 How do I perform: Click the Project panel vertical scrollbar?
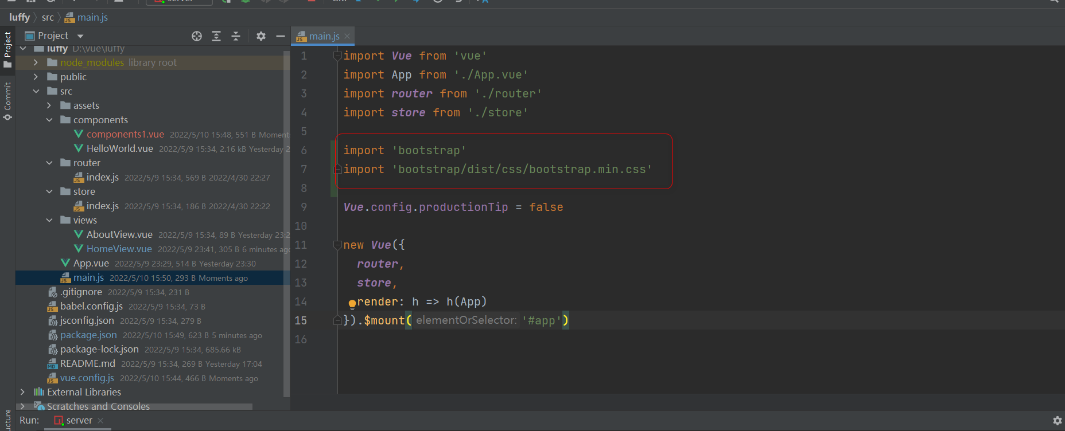286,224
